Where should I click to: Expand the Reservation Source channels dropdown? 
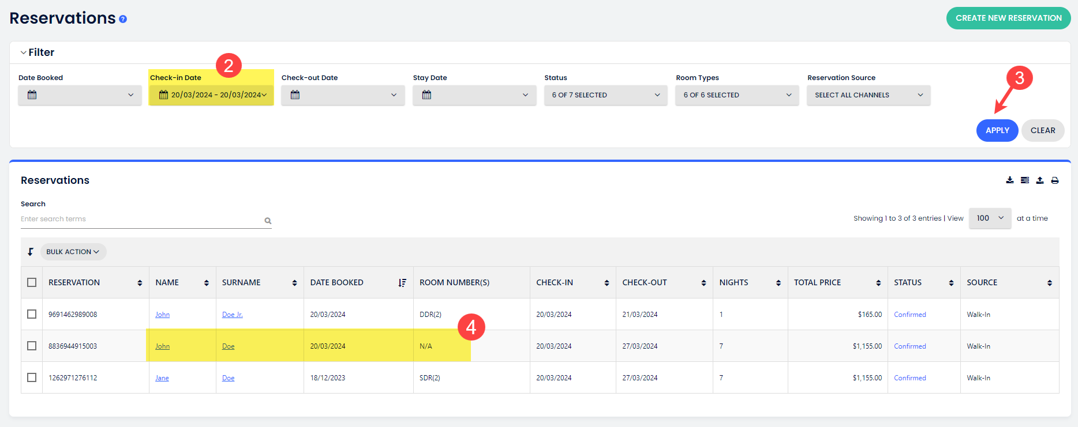(868, 95)
